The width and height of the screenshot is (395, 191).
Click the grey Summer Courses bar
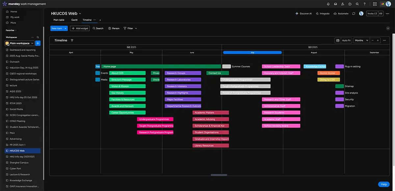pyautogui.click(x=226, y=67)
